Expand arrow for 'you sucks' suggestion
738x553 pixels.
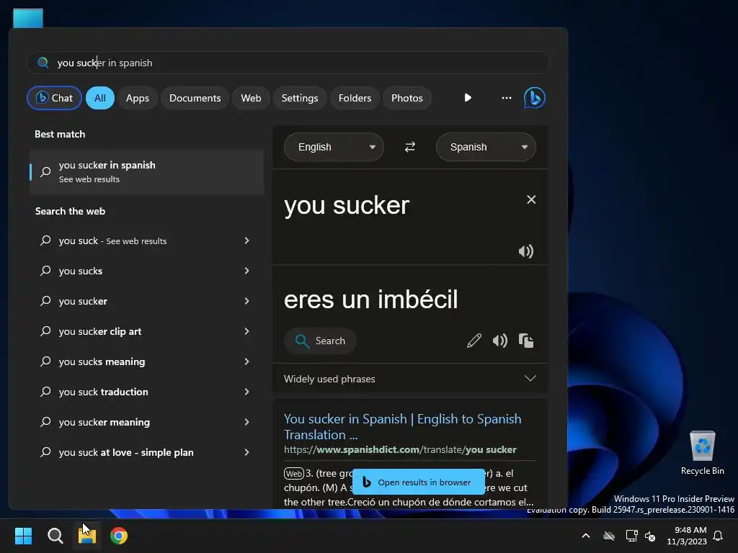(x=246, y=271)
